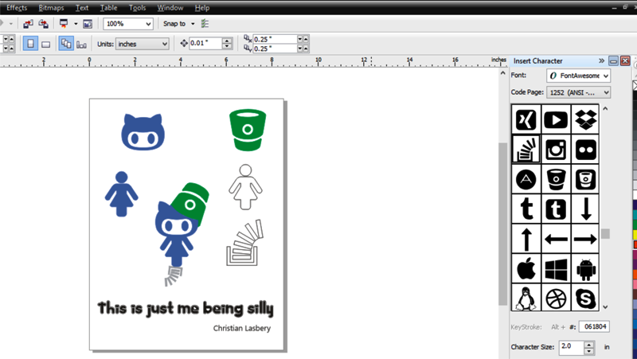
Task: Click the Welcome screen toolbar icon
Action: click(x=88, y=24)
